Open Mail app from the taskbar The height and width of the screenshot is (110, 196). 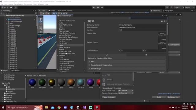(53, 107)
